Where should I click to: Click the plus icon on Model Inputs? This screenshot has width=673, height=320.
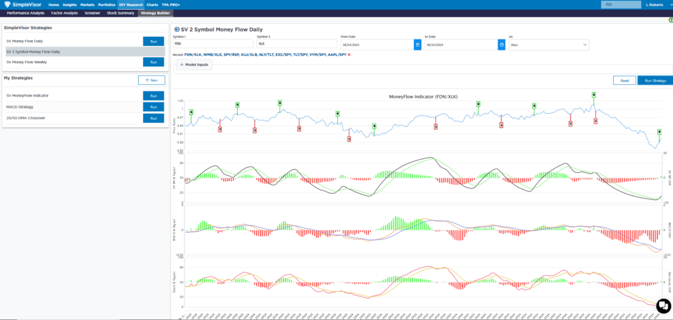(181, 64)
